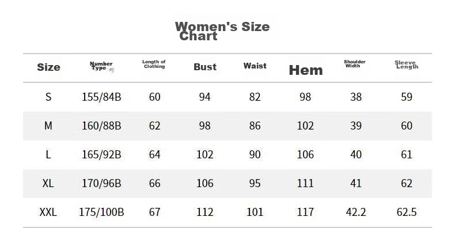Select the Hem column header
Screen dimensions: 455x228
pyautogui.click(x=306, y=70)
